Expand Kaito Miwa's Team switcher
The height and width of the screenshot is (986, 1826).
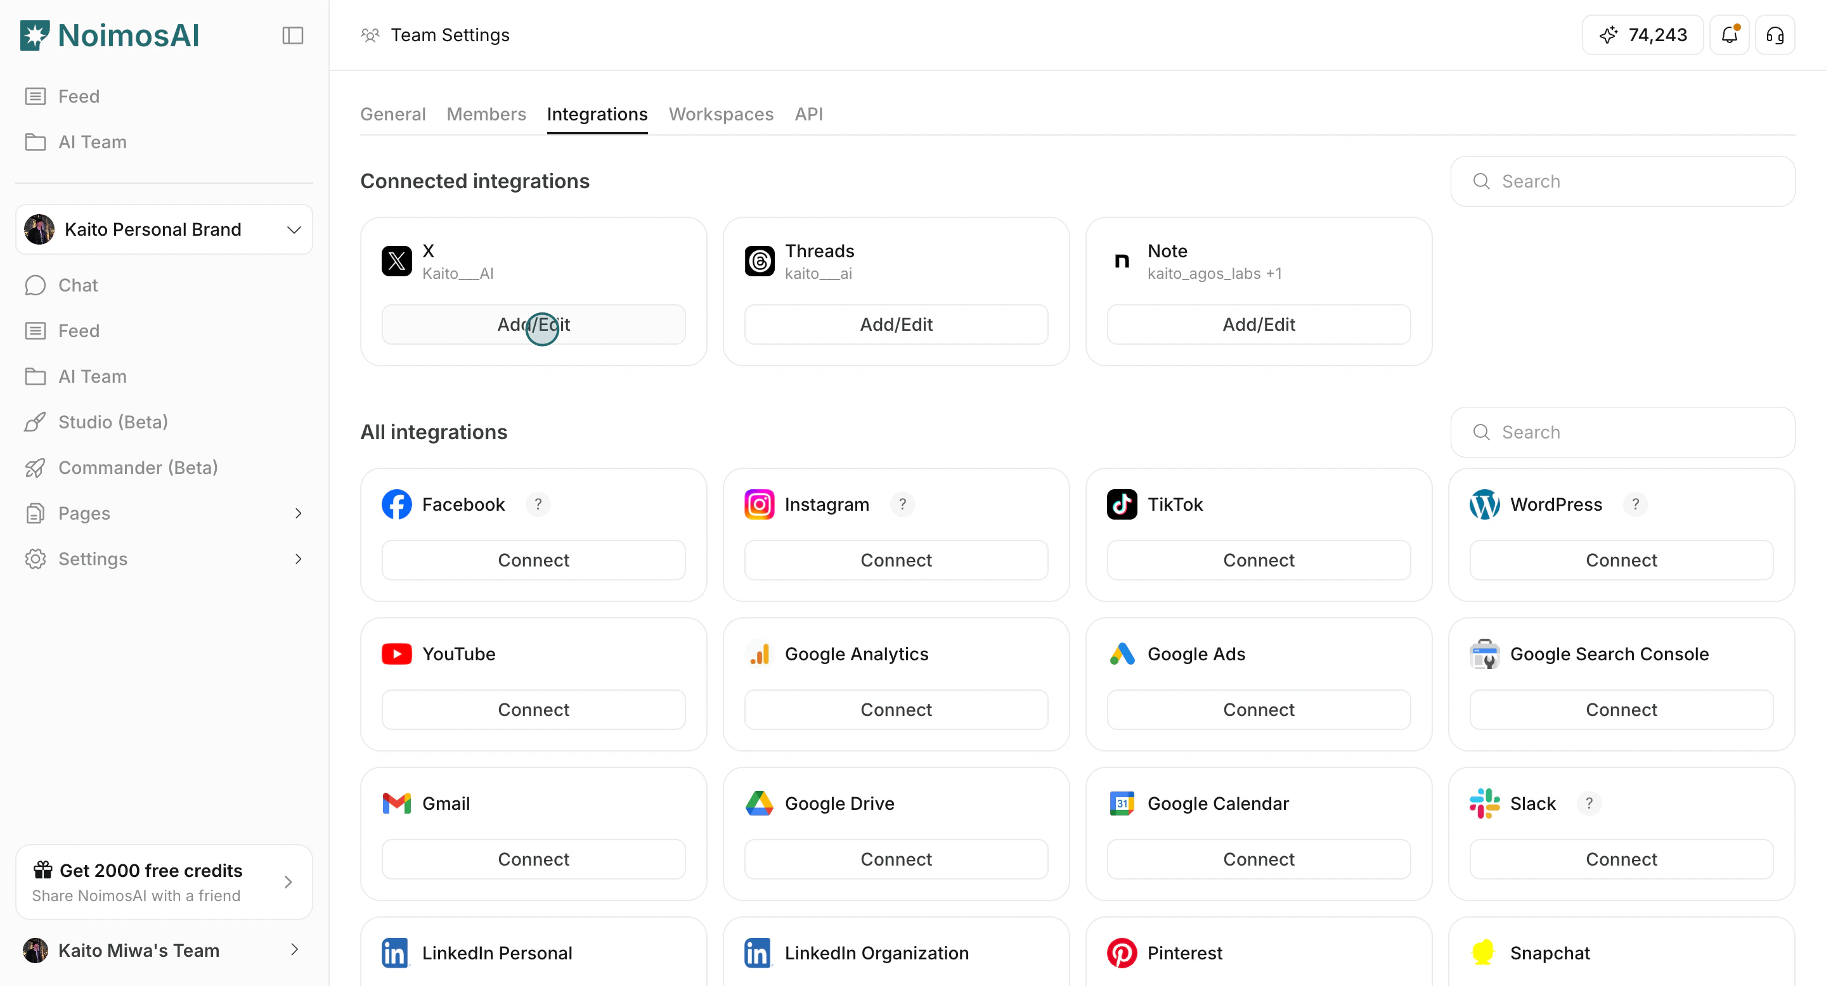pyautogui.click(x=294, y=950)
